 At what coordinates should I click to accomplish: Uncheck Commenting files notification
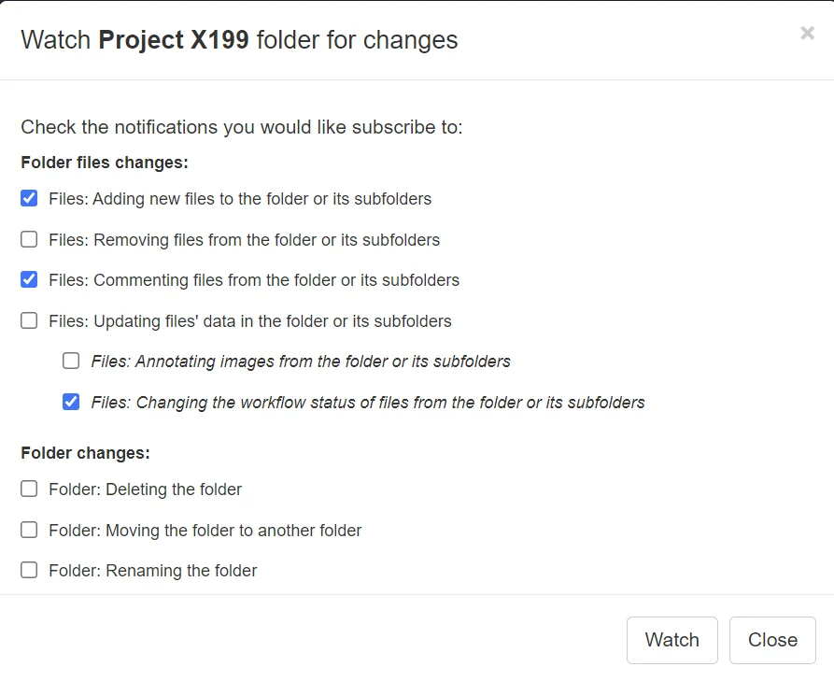(29, 279)
